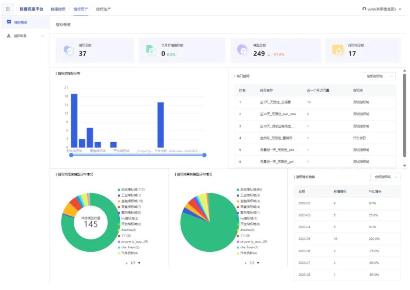Switch to the 数据指标 tab
The height and width of the screenshot is (290, 410).
[58, 9]
